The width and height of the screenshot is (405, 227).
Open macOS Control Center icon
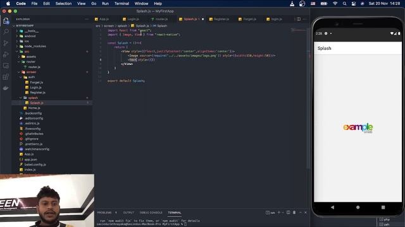pos(354,4)
